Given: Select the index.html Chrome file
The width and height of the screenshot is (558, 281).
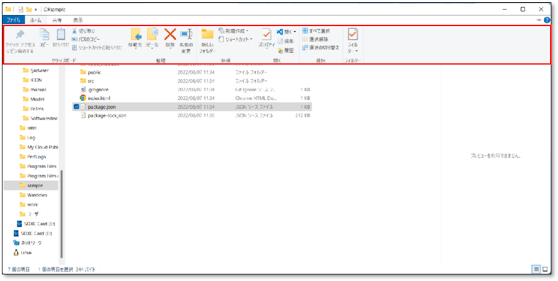Looking at the screenshot, I should (x=100, y=98).
